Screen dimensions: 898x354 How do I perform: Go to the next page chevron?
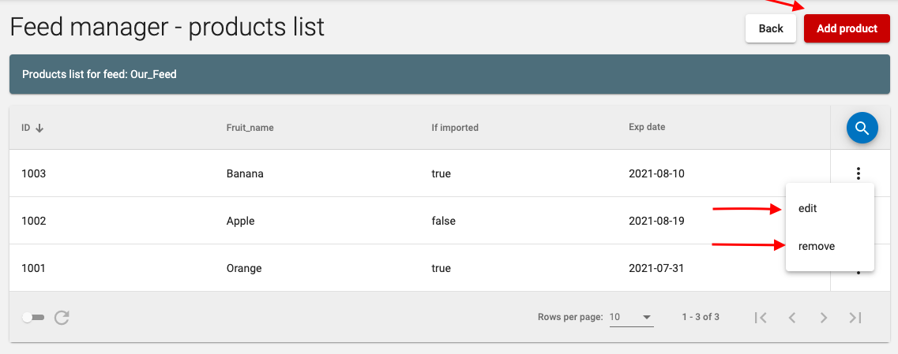pyautogui.click(x=824, y=318)
